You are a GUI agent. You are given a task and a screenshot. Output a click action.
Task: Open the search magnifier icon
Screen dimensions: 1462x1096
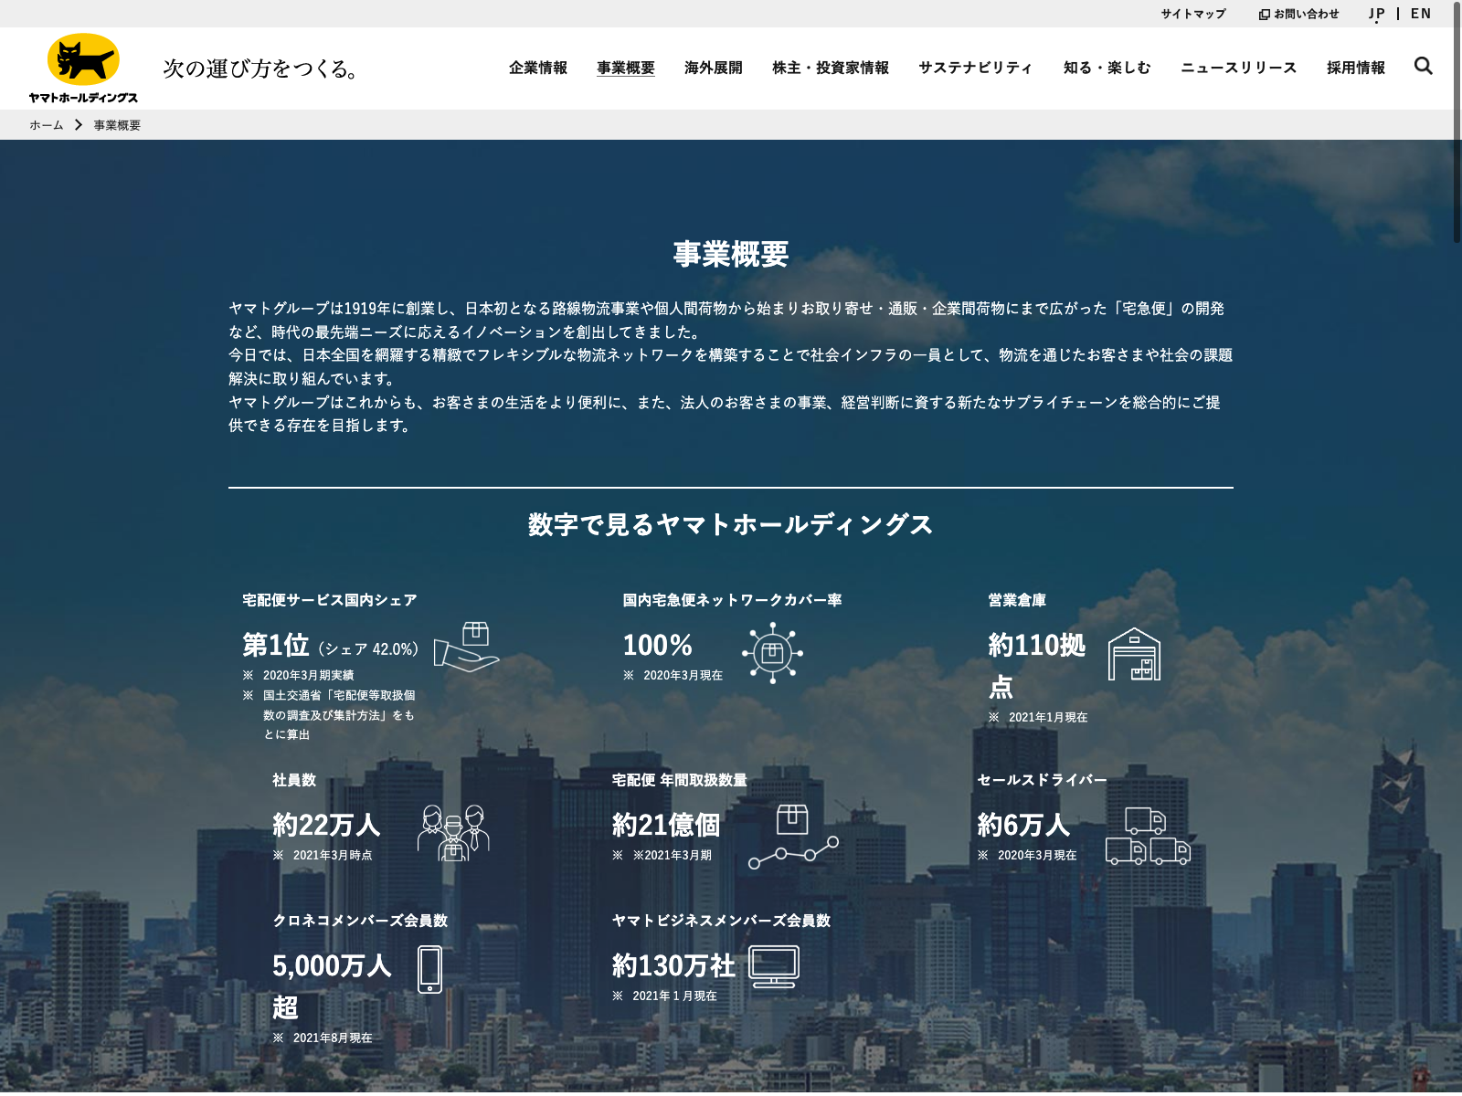(1423, 66)
